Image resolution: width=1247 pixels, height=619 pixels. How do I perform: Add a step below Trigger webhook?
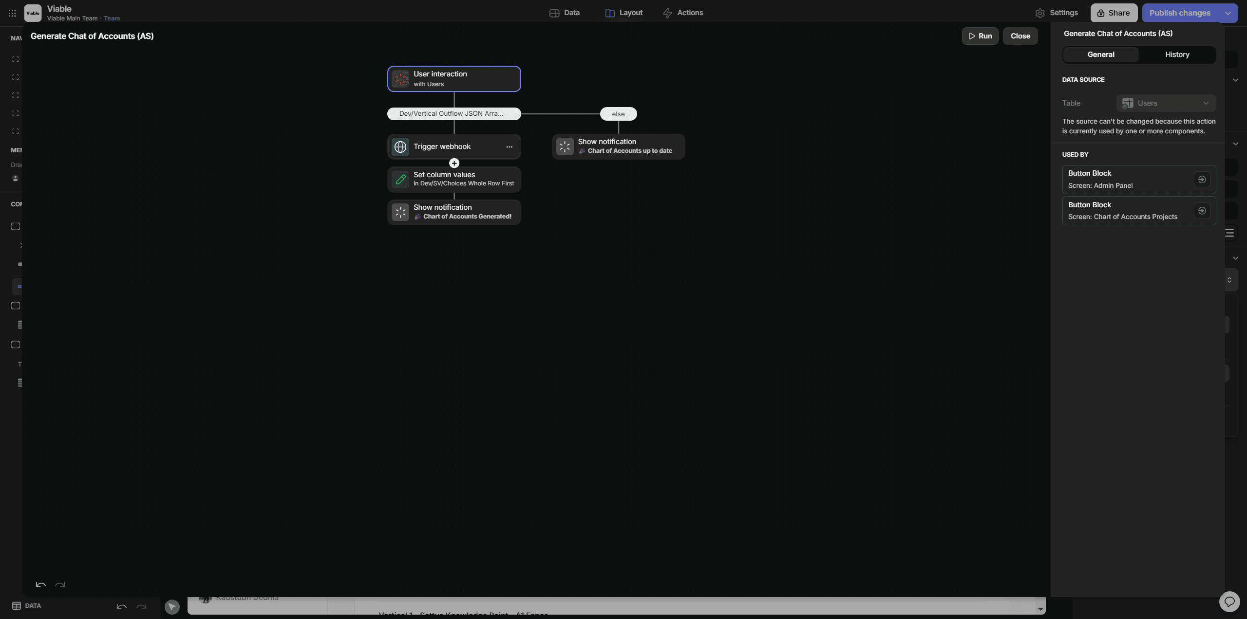[x=454, y=164]
